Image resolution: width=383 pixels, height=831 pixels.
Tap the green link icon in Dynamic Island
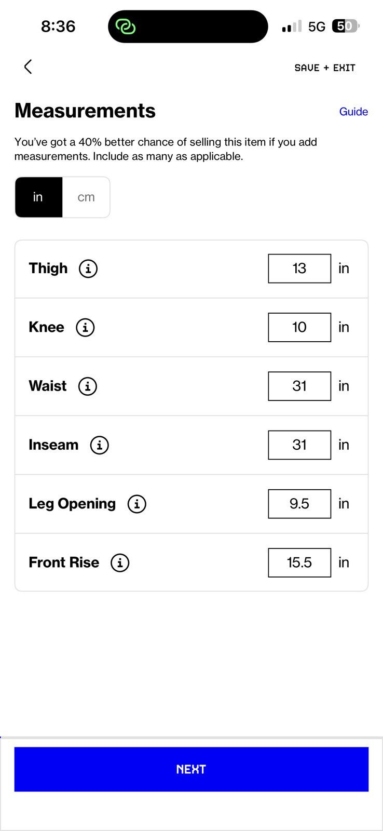pyautogui.click(x=126, y=26)
